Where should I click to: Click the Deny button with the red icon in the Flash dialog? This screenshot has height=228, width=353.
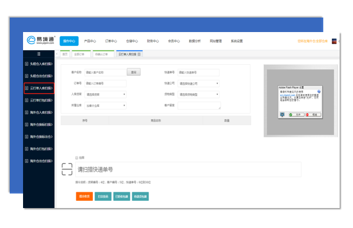(313, 115)
